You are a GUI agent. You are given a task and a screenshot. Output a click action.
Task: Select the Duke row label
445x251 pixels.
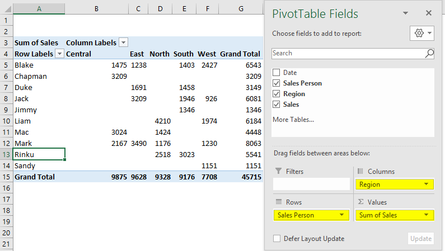(39, 87)
